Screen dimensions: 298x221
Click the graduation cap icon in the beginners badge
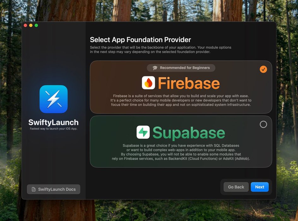pos(155,68)
